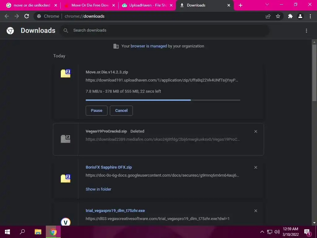
Task: Share this page via the share icon
Action: click(x=268, y=16)
